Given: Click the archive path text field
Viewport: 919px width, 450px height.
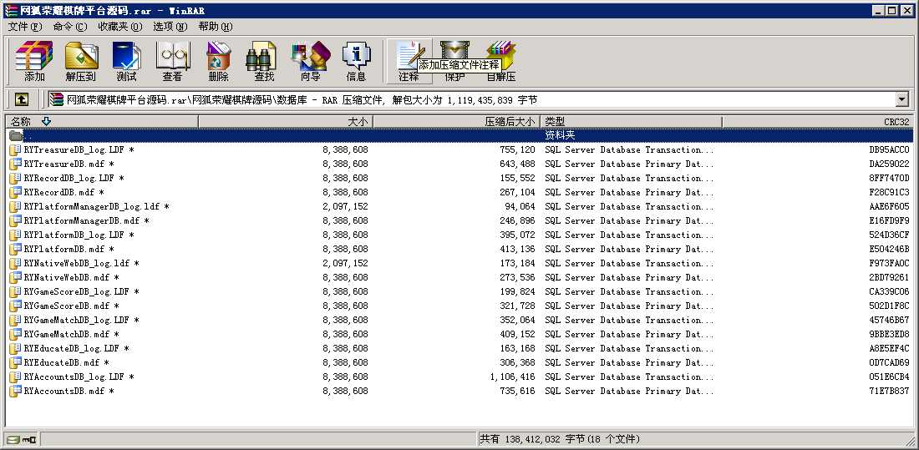Looking at the screenshot, I should click(x=472, y=99).
